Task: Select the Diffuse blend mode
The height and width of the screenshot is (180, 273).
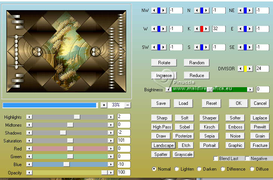Action: [252, 169]
